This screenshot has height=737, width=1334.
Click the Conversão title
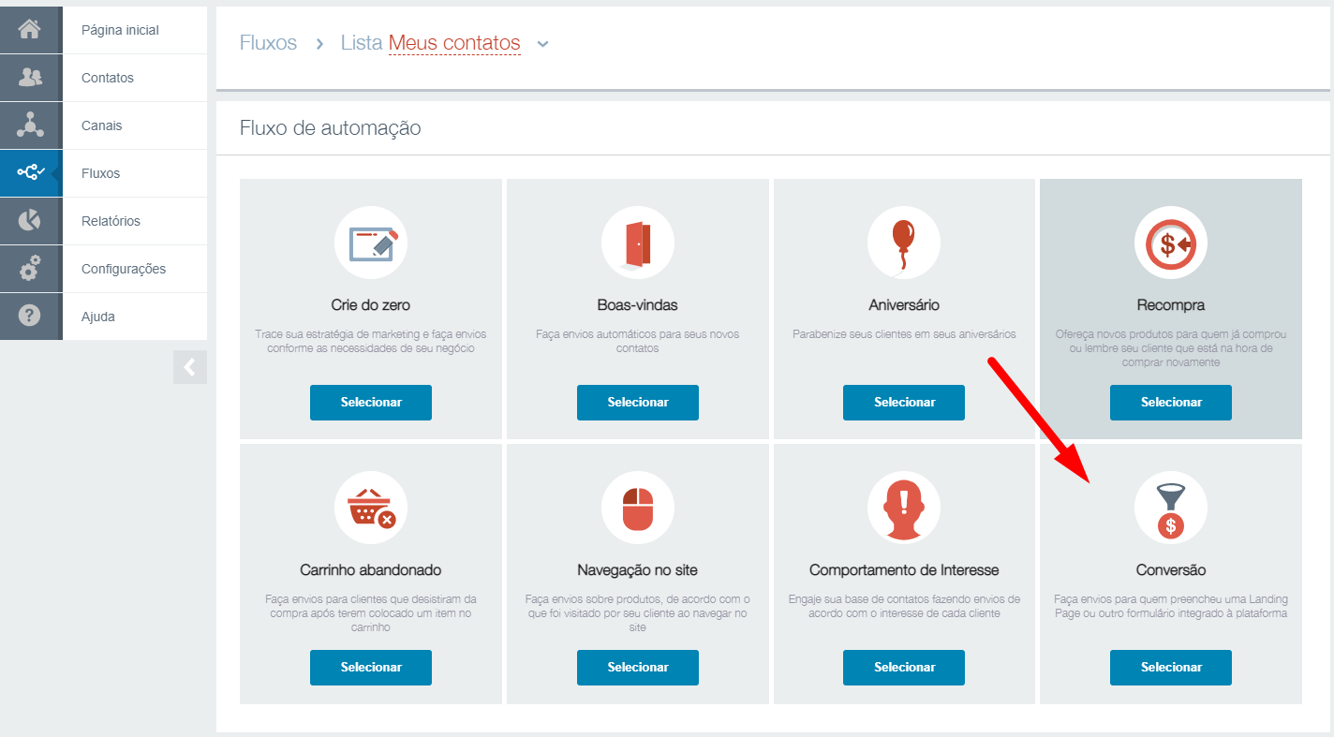pyautogui.click(x=1171, y=569)
